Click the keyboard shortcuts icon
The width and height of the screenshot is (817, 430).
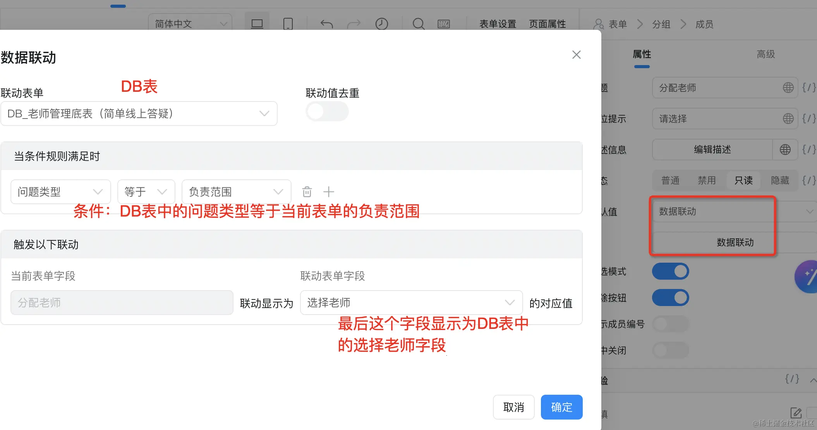tap(443, 24)
